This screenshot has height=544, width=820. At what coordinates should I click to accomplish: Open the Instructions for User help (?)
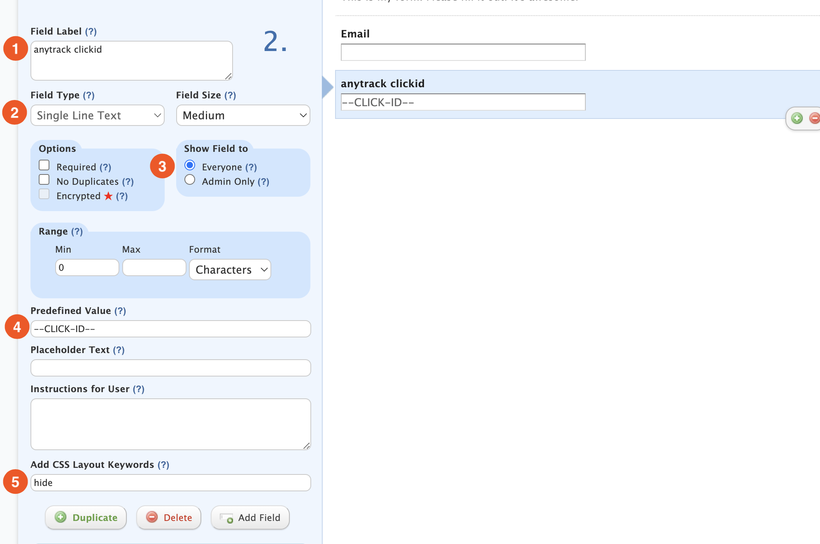point(139,389)
